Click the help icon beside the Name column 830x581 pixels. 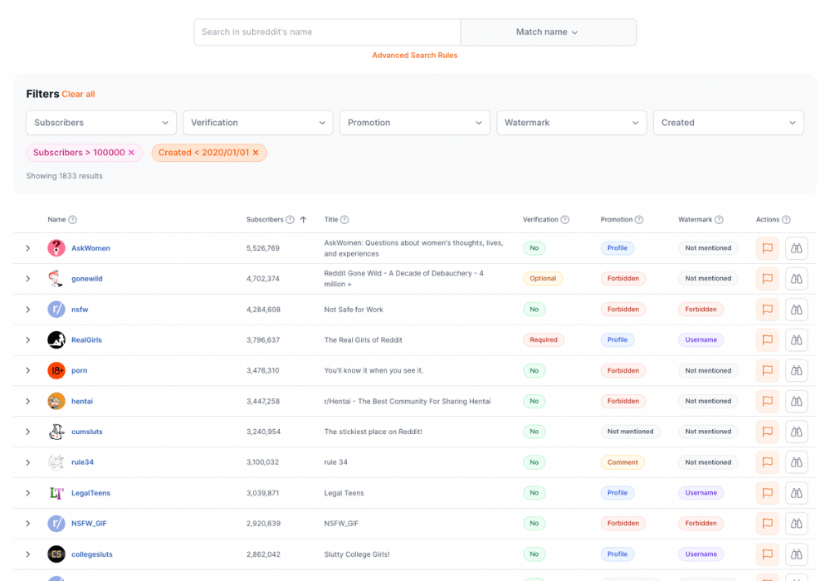click(73, 220)
